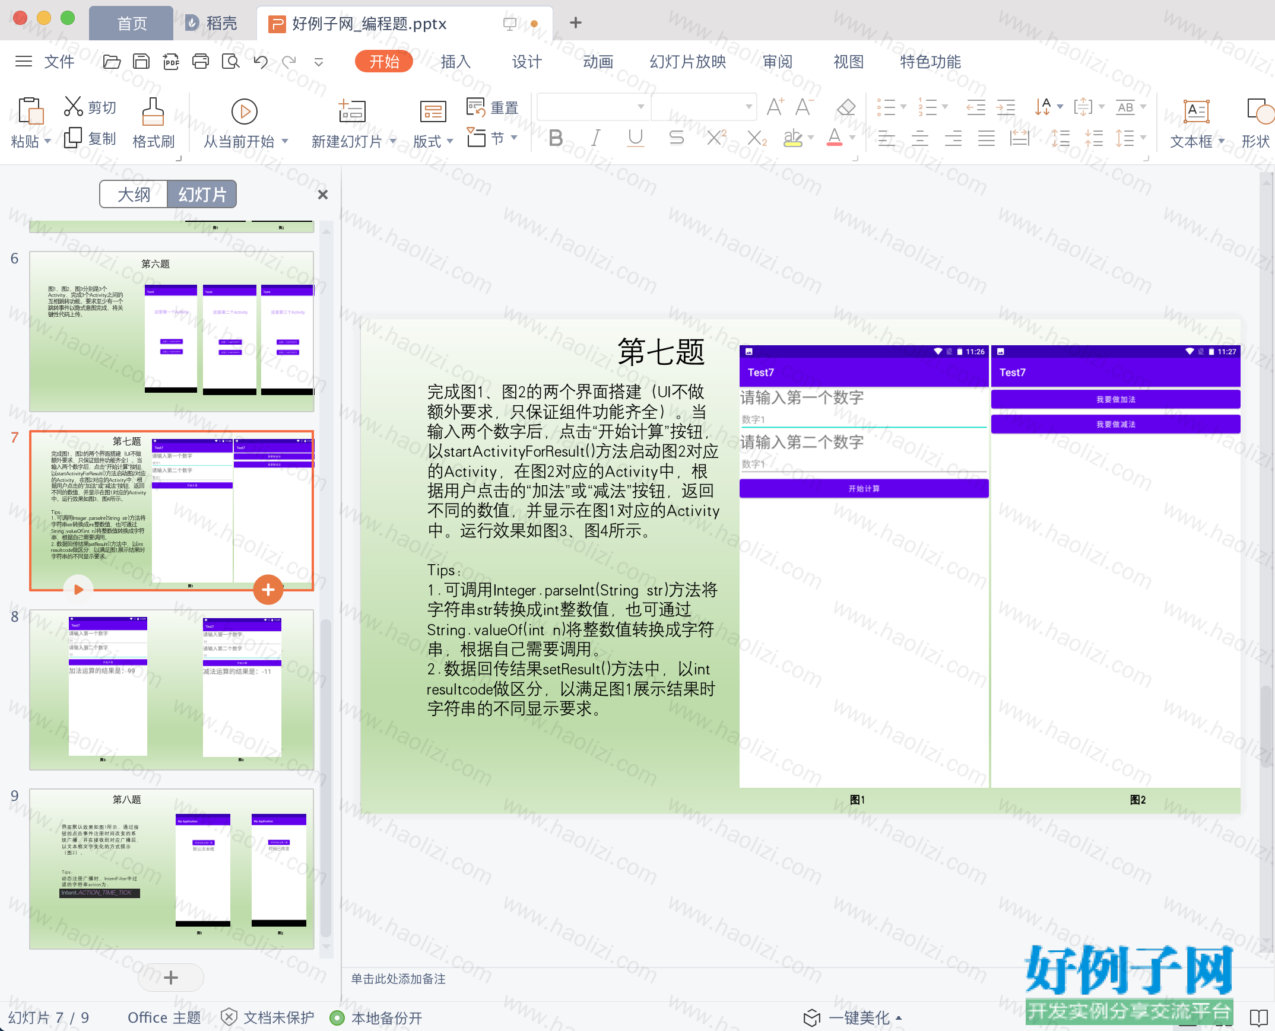Image resolution: width=1275 pixels, height=1031 pixels.
Task: Toggle Subscript formatting
Action: pos(756,138)
